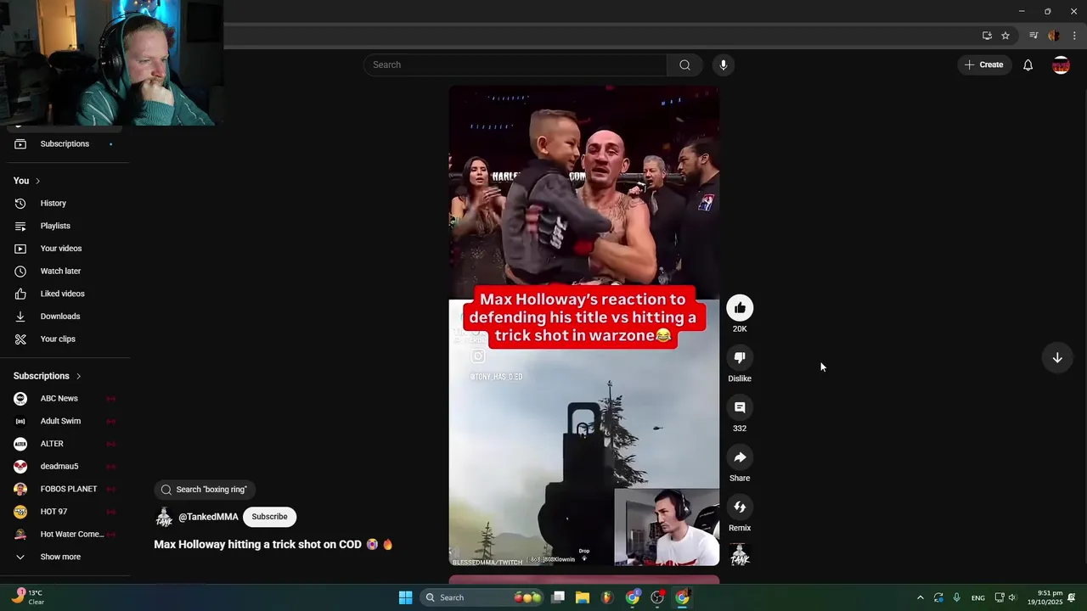
Task: Remix this short
Action: tap(740, 507)
